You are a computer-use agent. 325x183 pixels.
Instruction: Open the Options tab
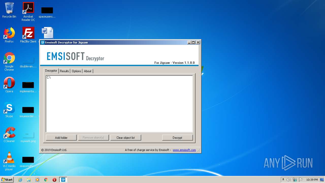point(76,71)
